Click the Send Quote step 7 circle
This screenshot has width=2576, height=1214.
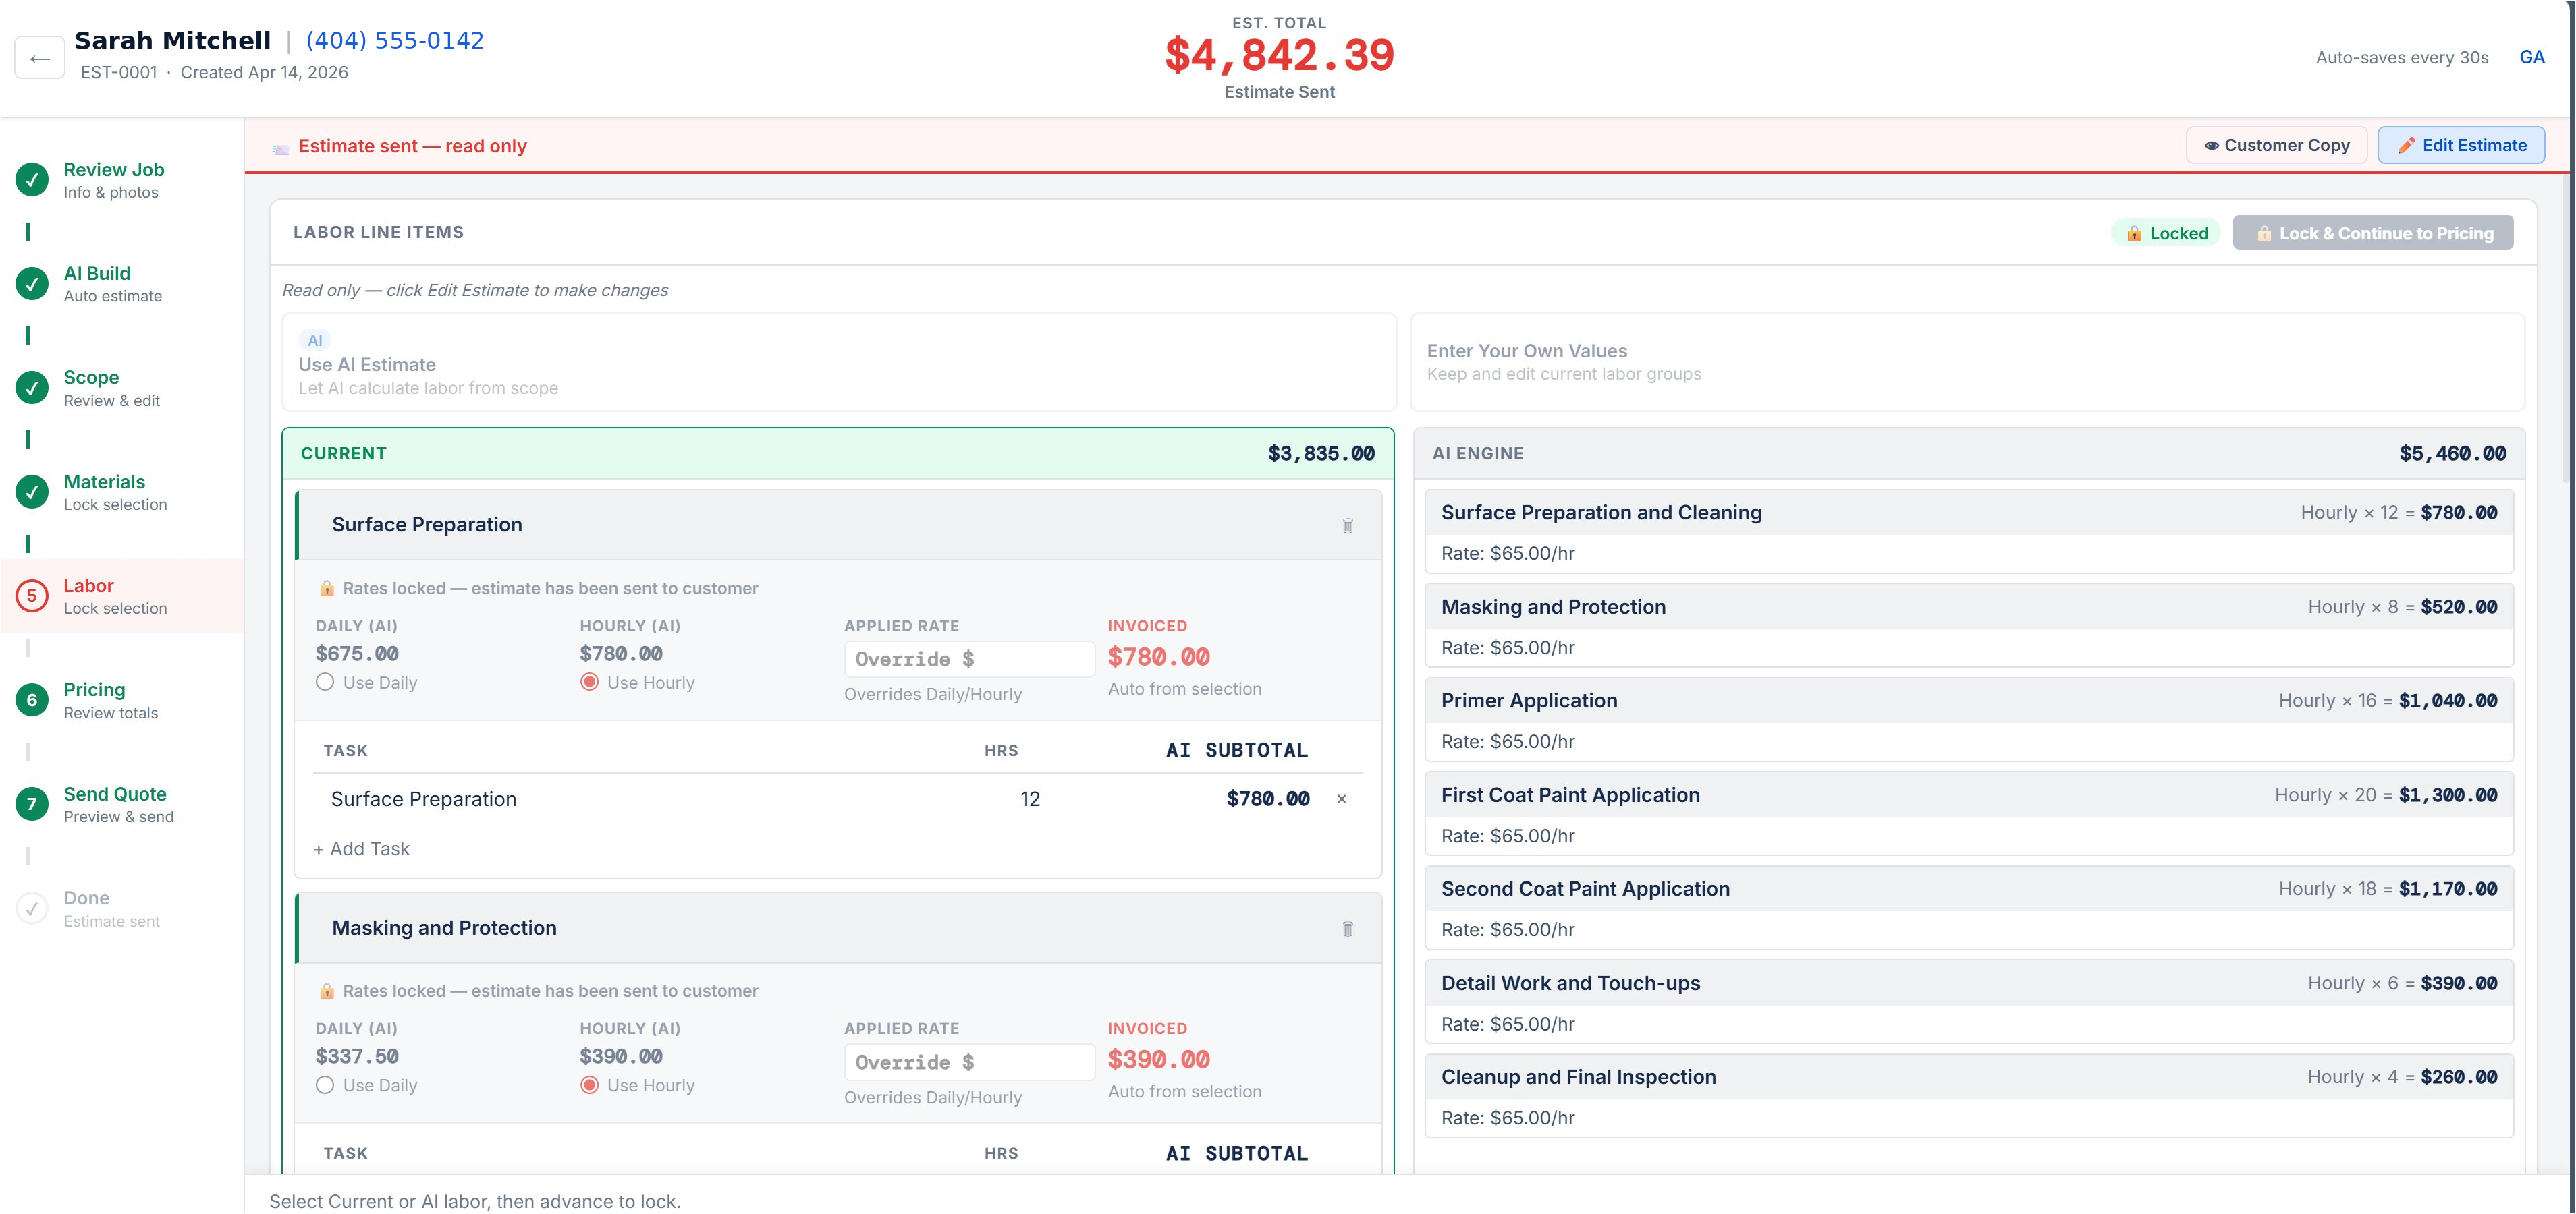pos(32,803)
